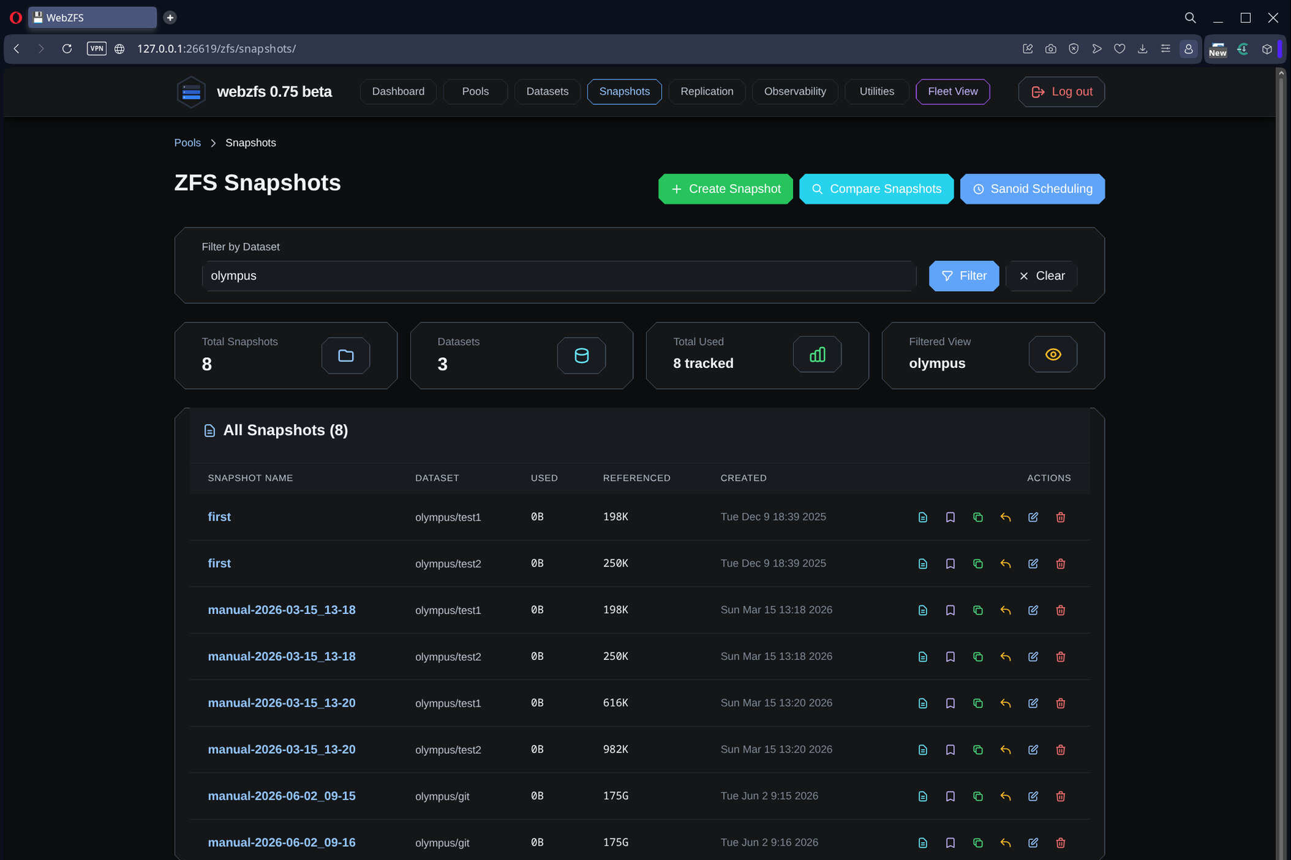
Task: Open a new browser tab
Action: pyautogui.click(x=170, y=17)
